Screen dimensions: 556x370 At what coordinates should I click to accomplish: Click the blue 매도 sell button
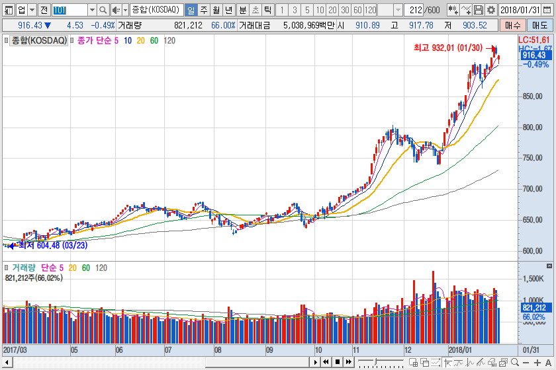[x=539, y=25]
